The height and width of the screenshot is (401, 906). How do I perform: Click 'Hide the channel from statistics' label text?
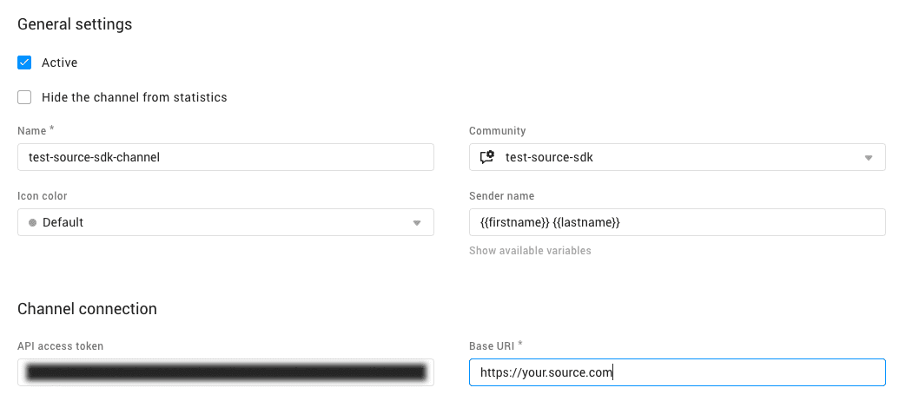point(134,97)
